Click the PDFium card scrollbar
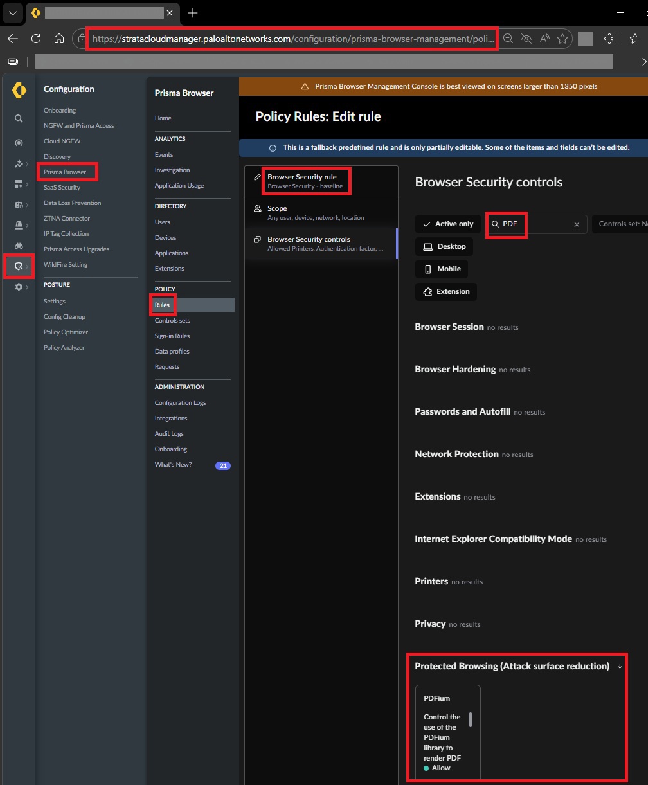Viewport: 648px width, 785px height. (471, 719)
